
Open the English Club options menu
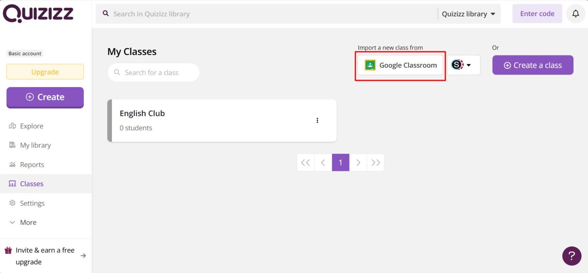click(x=317, y=120)
